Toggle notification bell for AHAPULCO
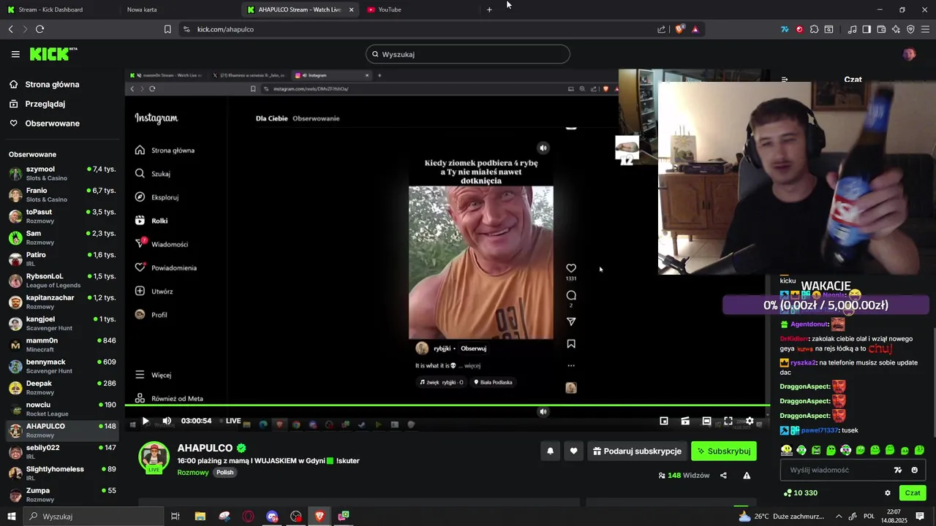This screenshot has height=526, width=936. (x=550, y=451)
